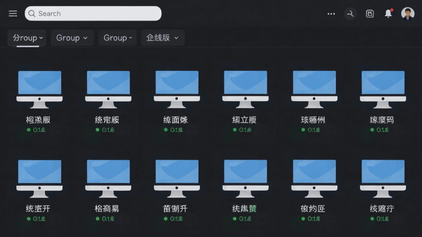This screenshot has width=422, height=237.
Task: Select the fourth monitor in the top row
Action: 246,89
